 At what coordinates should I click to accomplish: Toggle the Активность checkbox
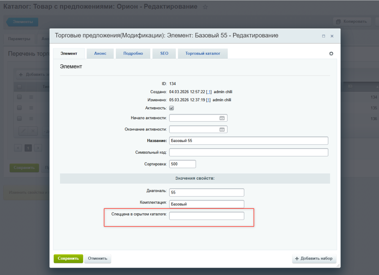[171, 108]
